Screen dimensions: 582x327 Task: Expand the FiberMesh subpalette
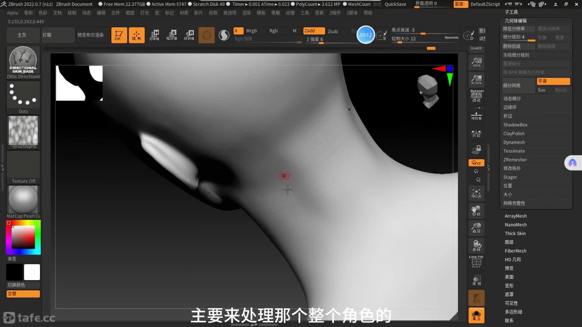[x=515, y=251]
